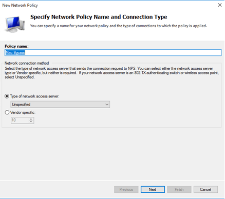This screenshot has height=199, width=225.
Task: Click the Type of network access server label
Action: point(34,96)
